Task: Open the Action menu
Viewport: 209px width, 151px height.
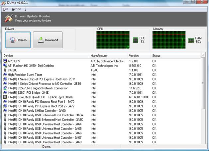Action: coord(16,9)
